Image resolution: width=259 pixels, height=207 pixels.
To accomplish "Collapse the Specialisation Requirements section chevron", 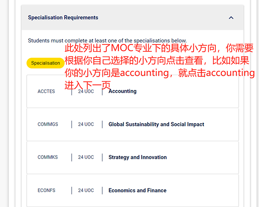I will [231, 18].
